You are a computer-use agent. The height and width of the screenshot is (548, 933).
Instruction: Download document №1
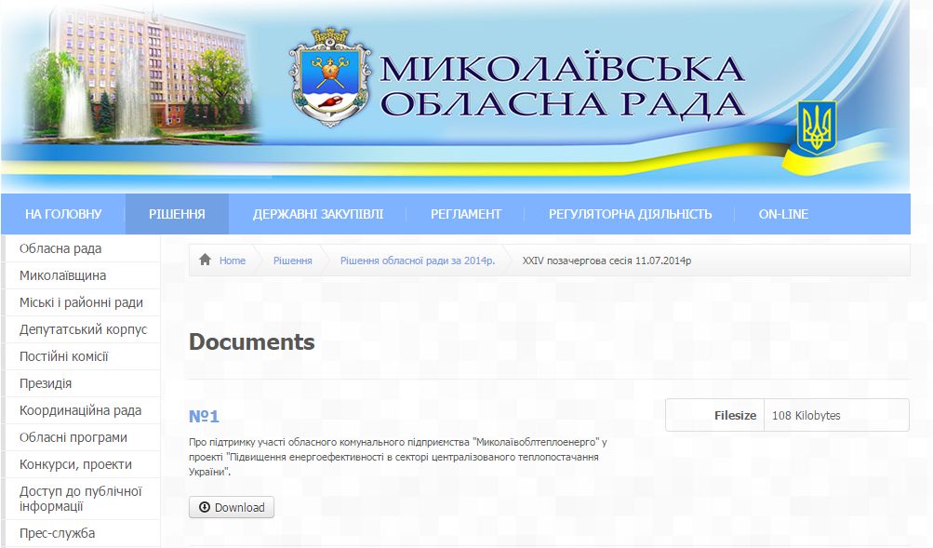point(232,507)
